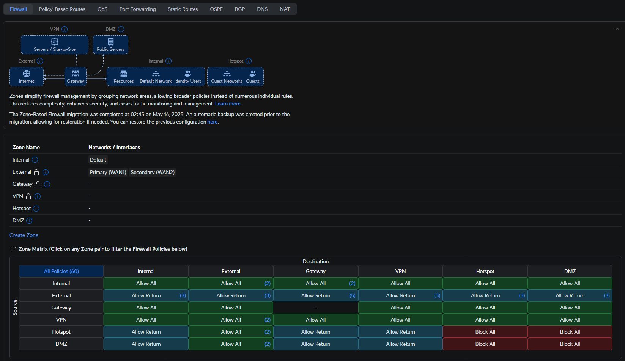Filter Hotspot to DMZ Block All cell
Screen dimensions: 625x361
pyautogui.click(x=570, y=332)
